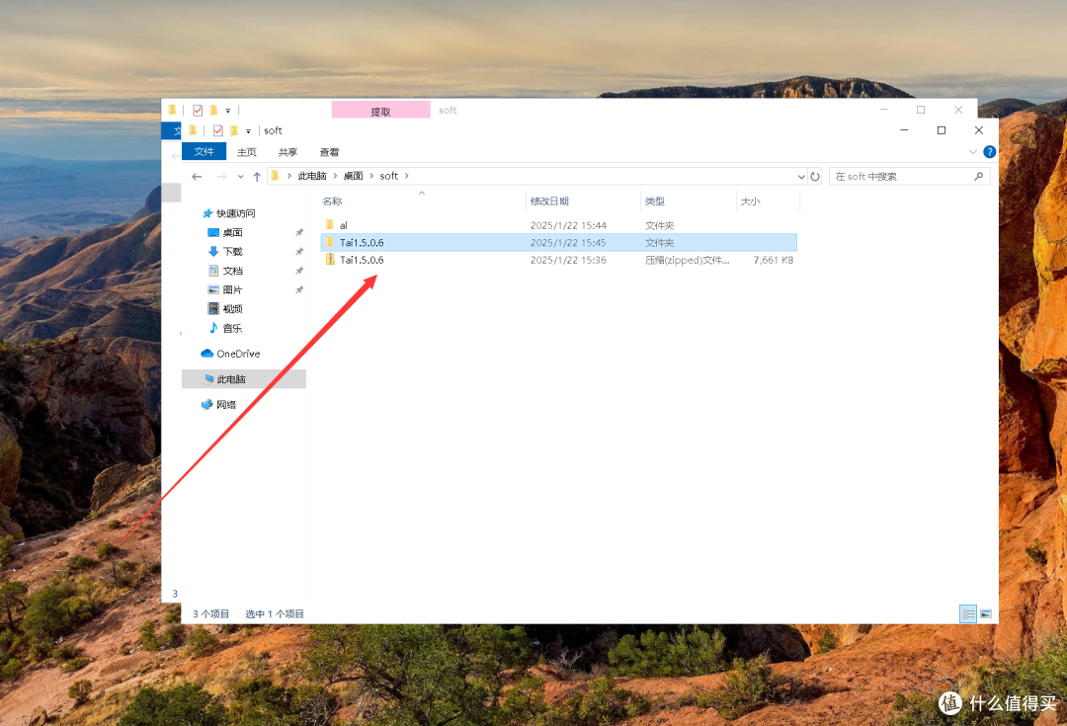Open 图片 in the sidebar
The height and width of the screenshot is (726, 1067).
click(x=233, y=289)
